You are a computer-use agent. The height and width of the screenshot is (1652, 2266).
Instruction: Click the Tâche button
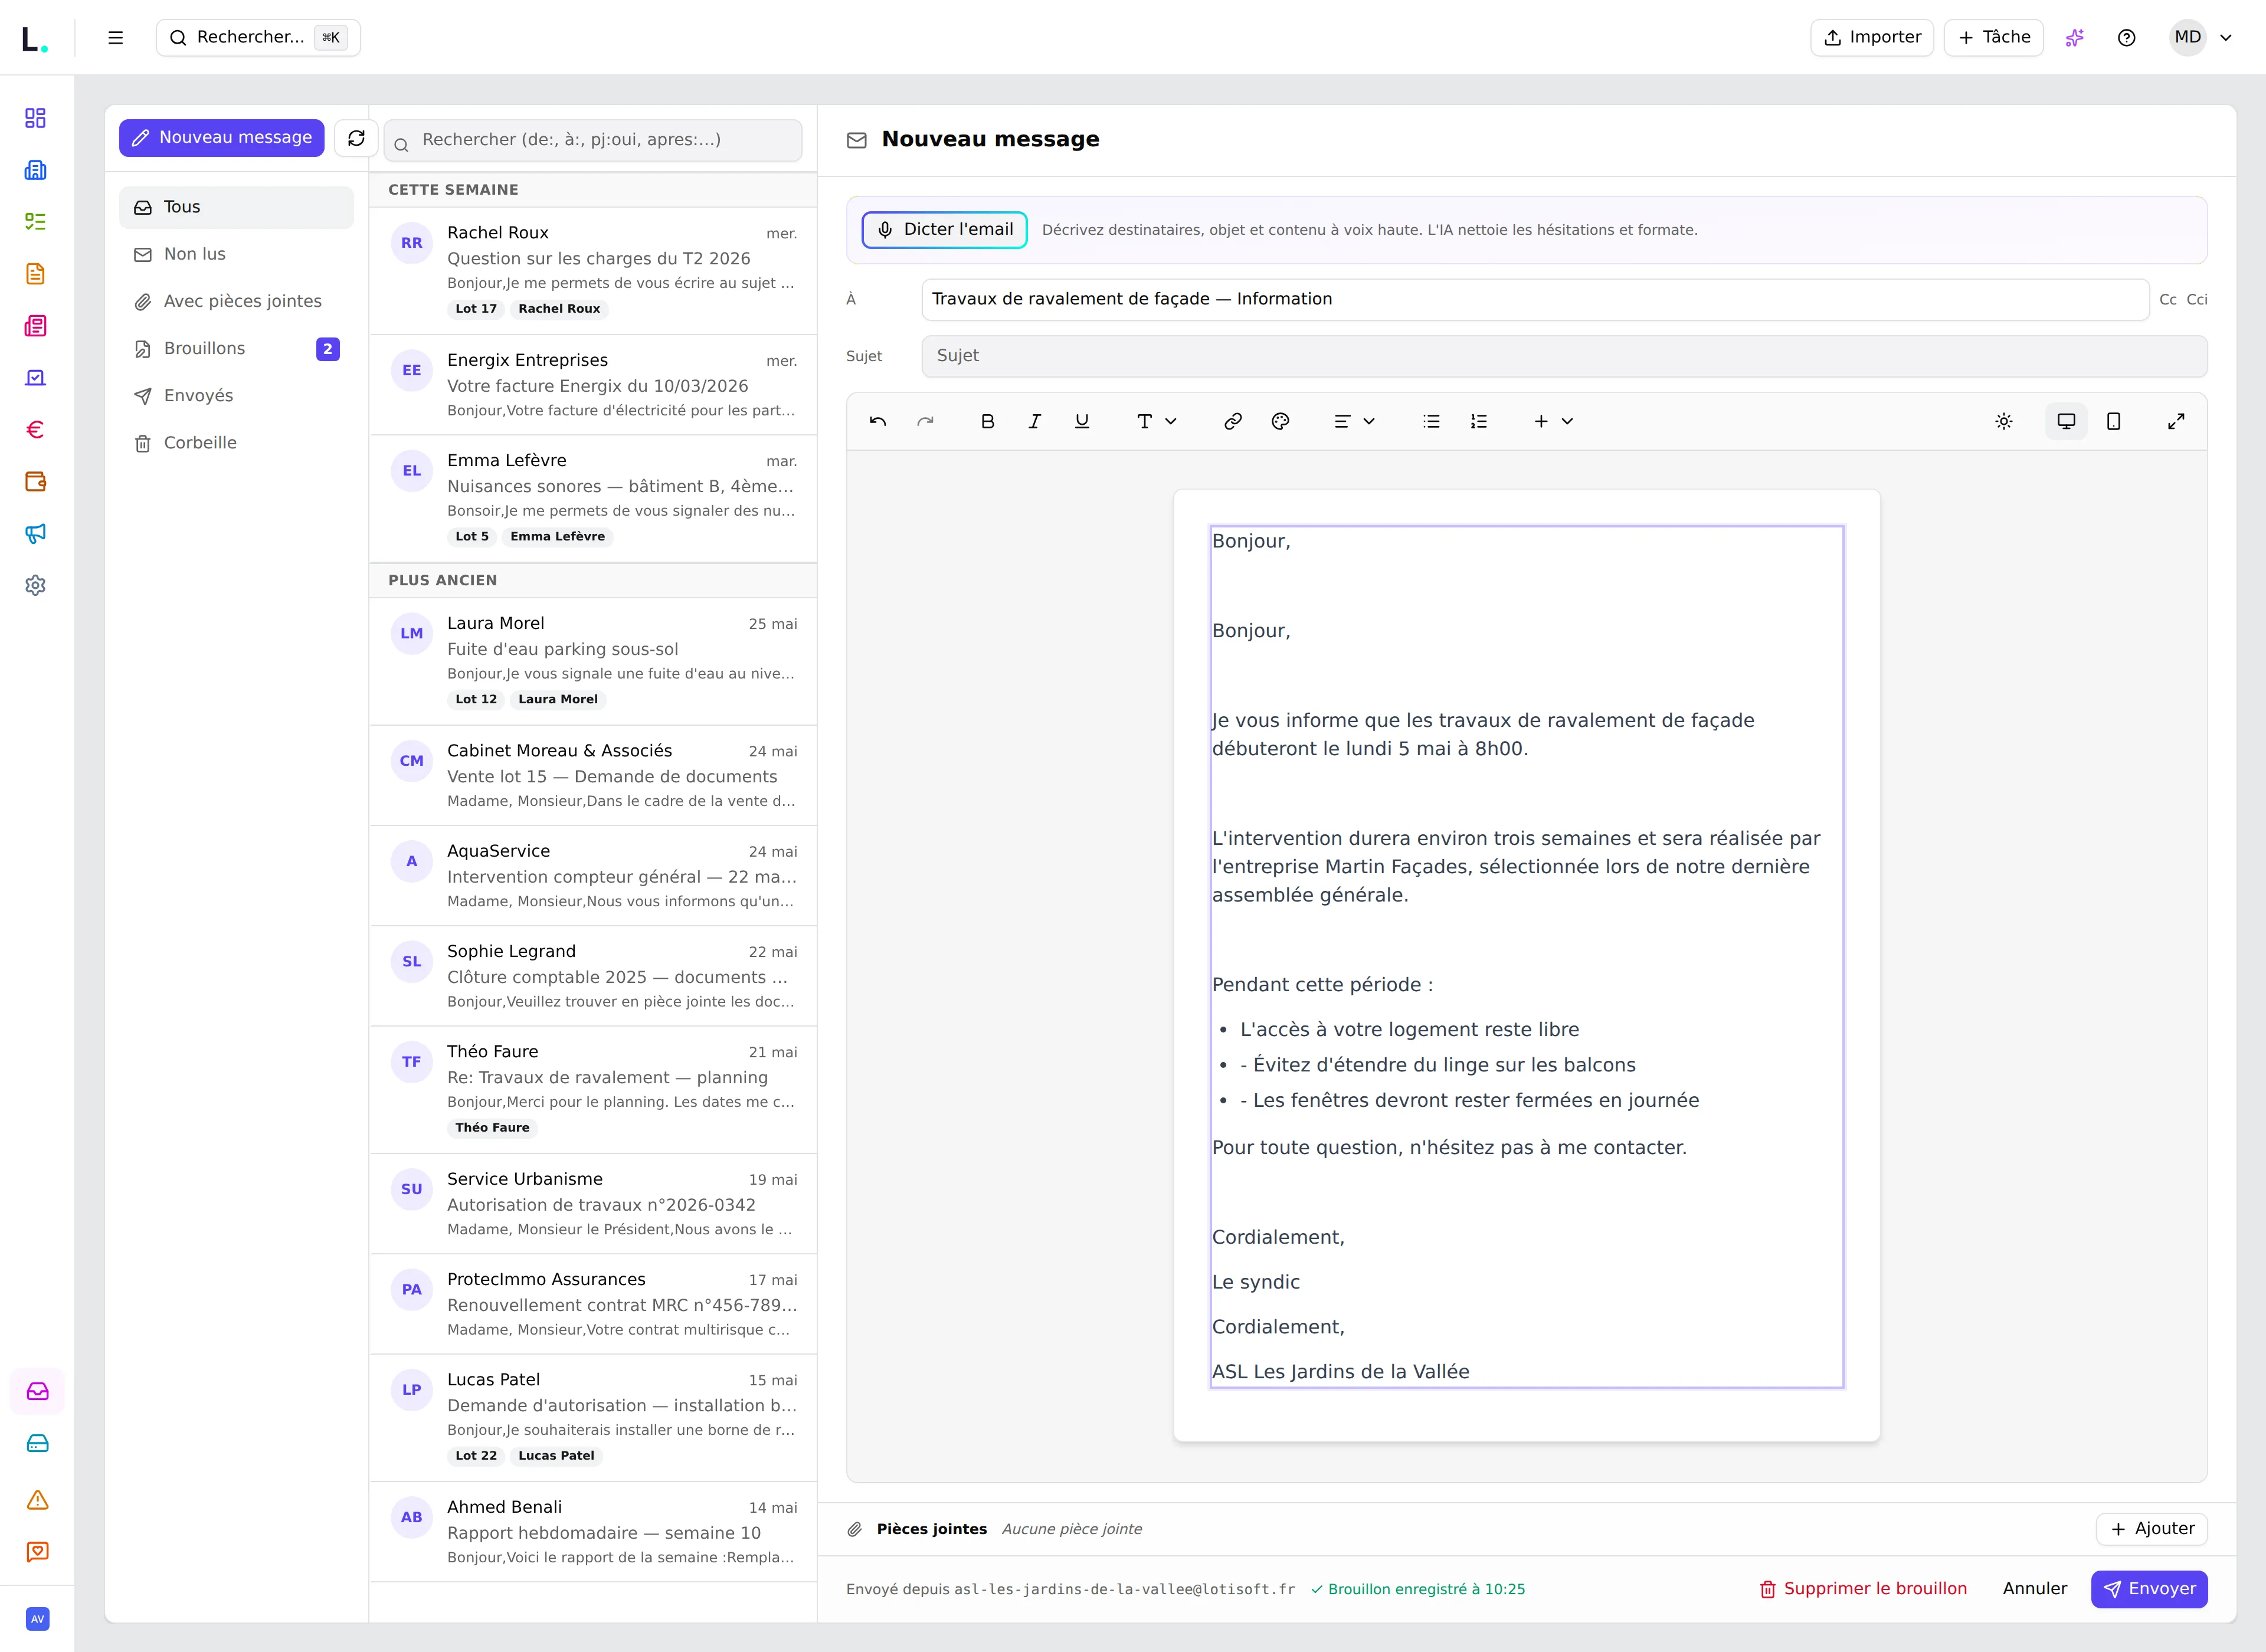click(x=1994, y=38)
